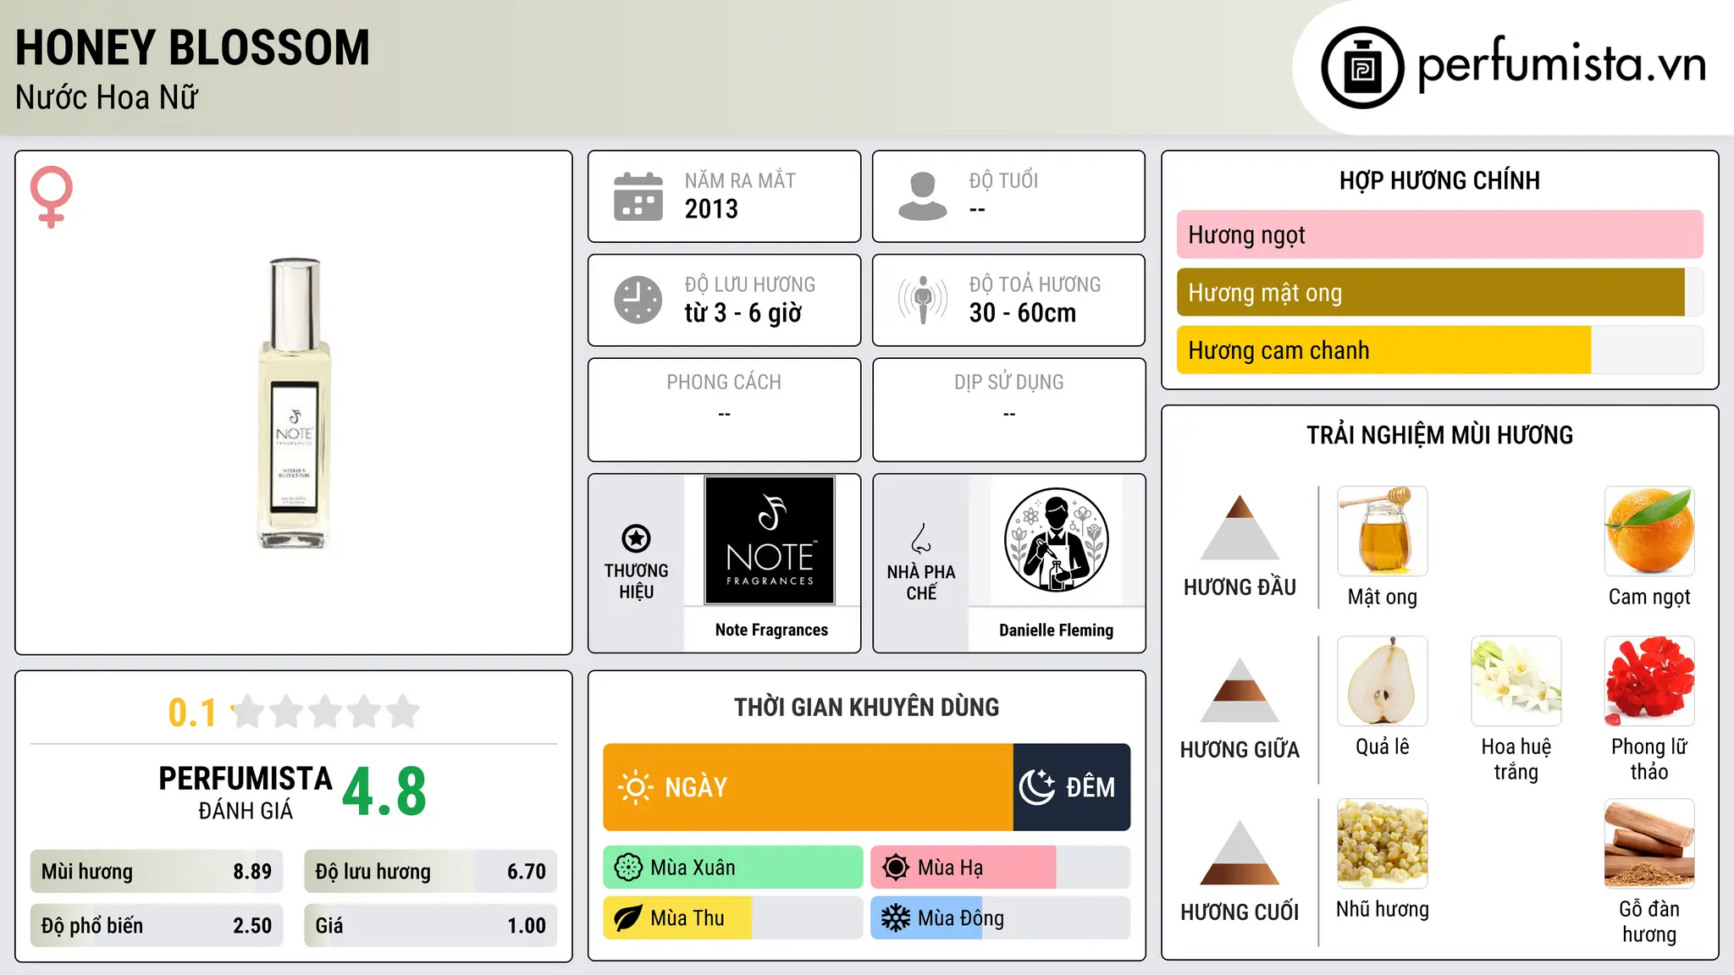Click the TRẢI NGHIỆM MÙI HƯƠNG heading
Viewport: 1734px width, 975px height.
(1439, 435)
